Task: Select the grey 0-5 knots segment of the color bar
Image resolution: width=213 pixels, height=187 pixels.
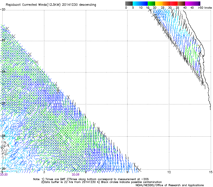Action: point(129,3)
